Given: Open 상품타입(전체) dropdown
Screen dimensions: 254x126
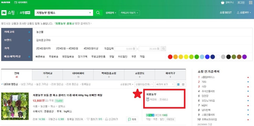Looking at the screenshot, I should [x=144, y=84].
